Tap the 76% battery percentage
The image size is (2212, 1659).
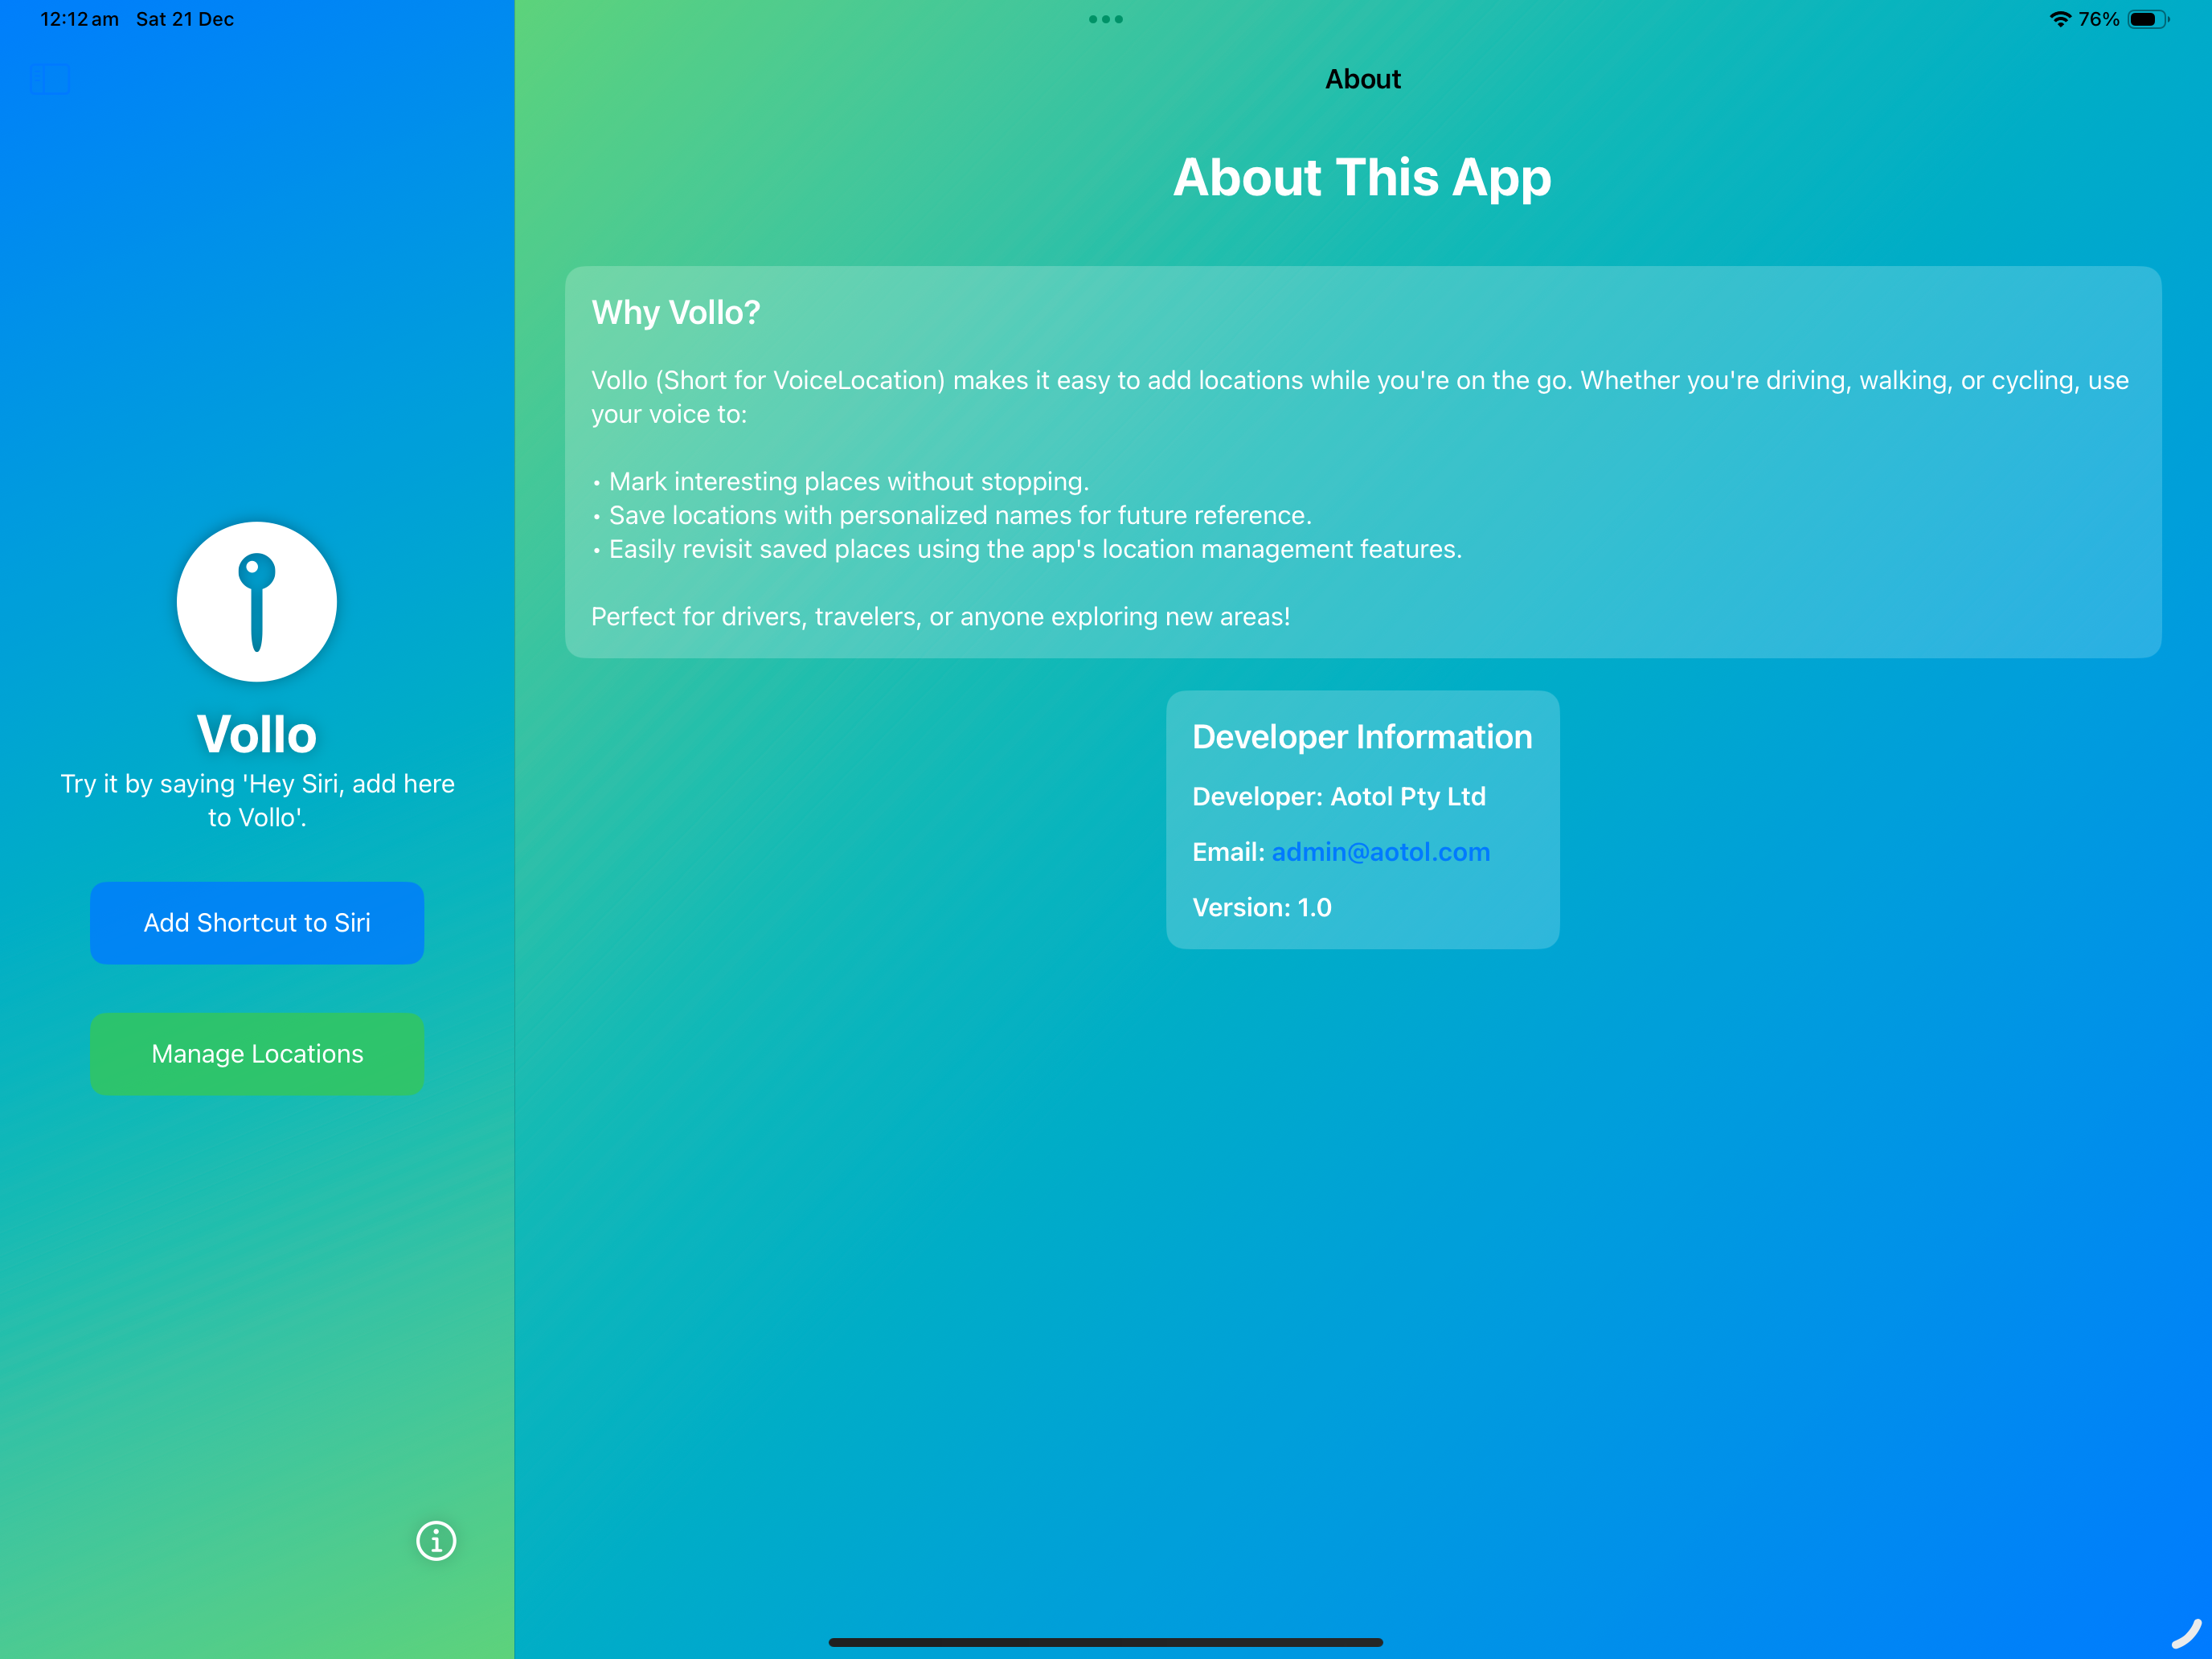click(2099, 19)
